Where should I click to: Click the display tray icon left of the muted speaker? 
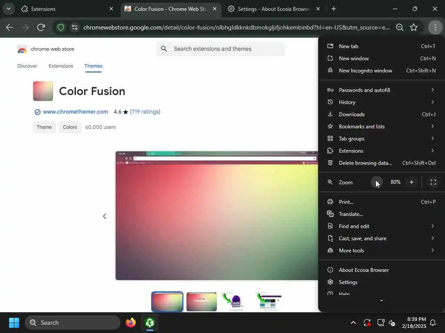[381, 323]
